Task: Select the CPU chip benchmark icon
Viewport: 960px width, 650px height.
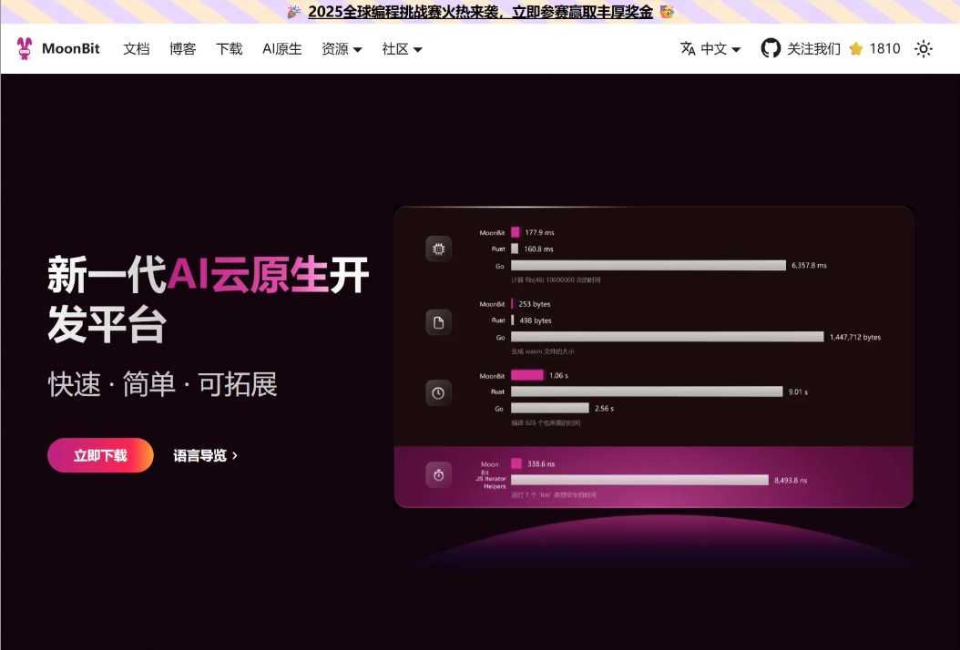Action: point(438,249)
